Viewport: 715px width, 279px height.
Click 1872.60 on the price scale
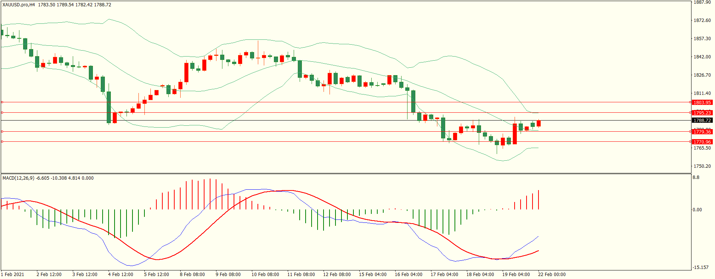coord(702,20)
